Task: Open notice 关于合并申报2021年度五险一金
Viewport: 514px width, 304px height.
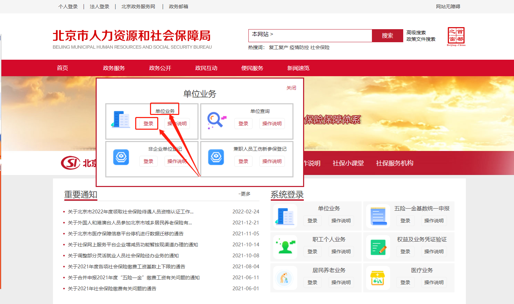Action: coord(133,278)
